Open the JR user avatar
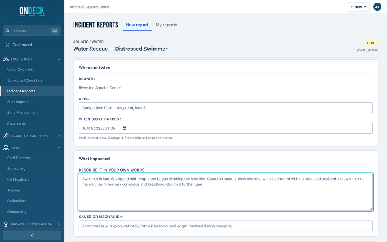The width and height of the screenshot is (387, 242). pos(377,7)
